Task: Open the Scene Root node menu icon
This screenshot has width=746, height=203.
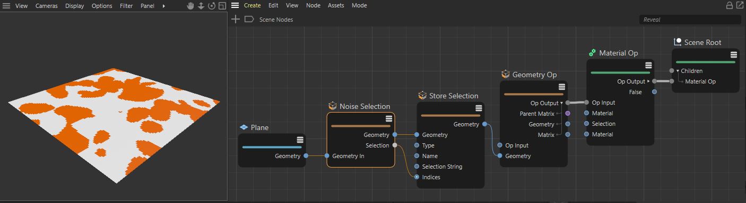Action: pos(734,54)
